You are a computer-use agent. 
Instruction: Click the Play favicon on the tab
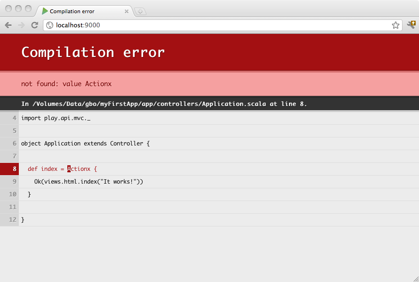45,11
